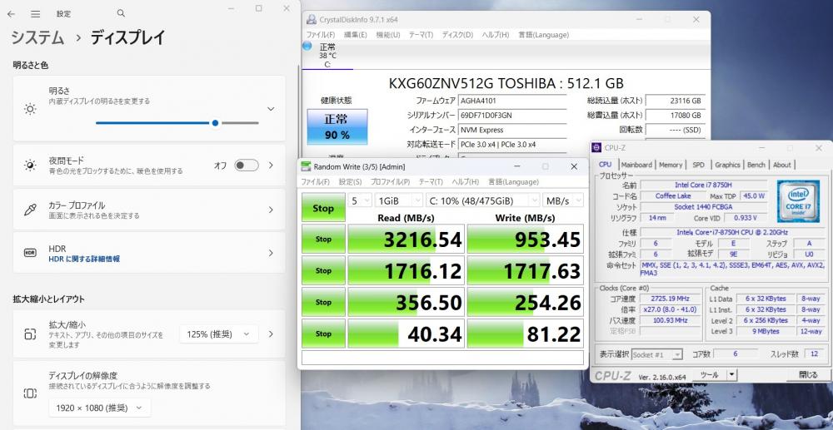Click Stop button on the 356.50 row
The width and height of the screenshot is (833, 430).
click(323, 302)
